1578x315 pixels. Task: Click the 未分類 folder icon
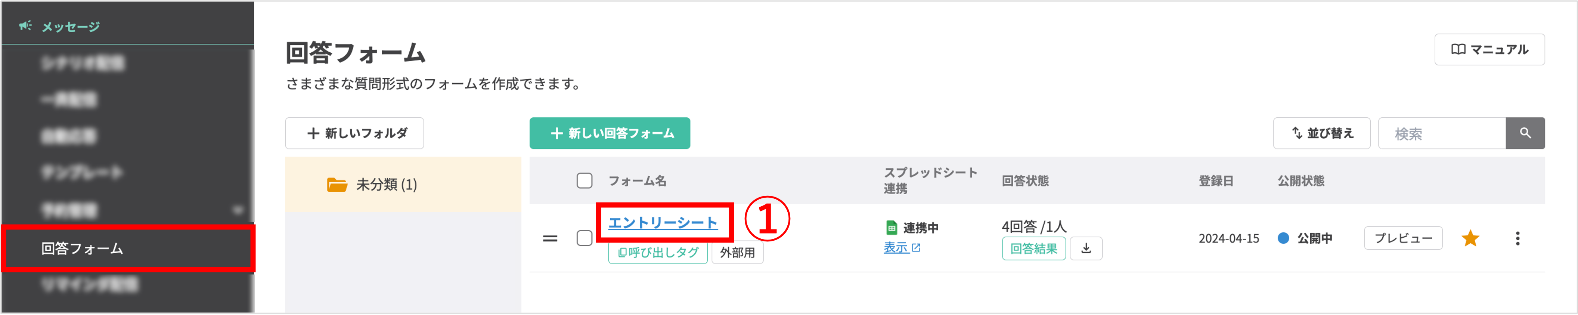click(x=337, y=185)
